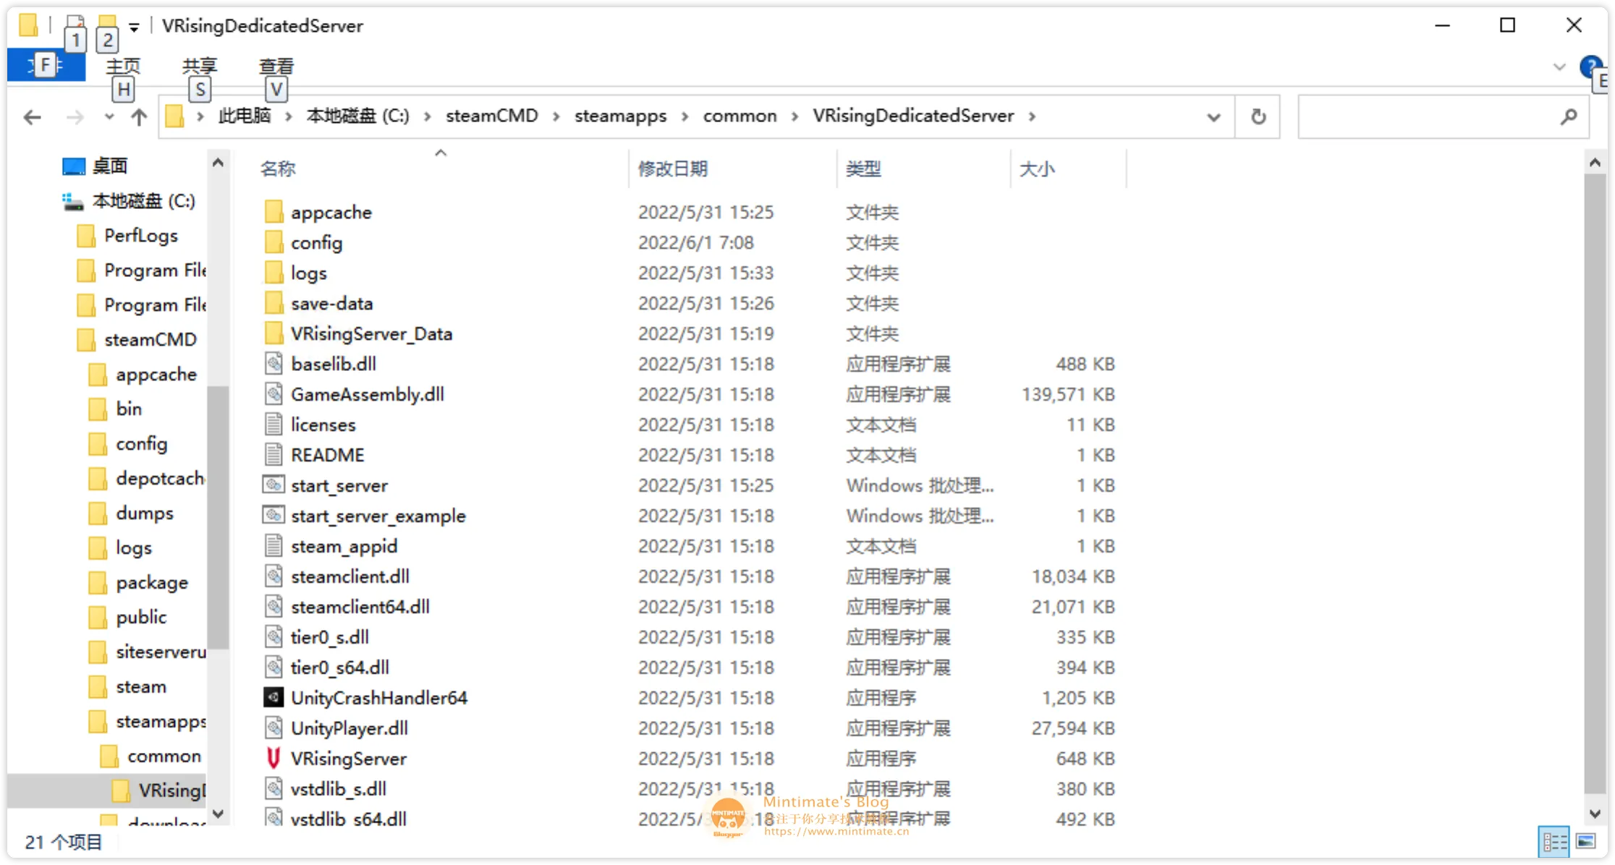The height and width of the screenshot is (865, 1615).
Task: Expand breadcrumb arrow after 此电脑
Action: point(289,116)
